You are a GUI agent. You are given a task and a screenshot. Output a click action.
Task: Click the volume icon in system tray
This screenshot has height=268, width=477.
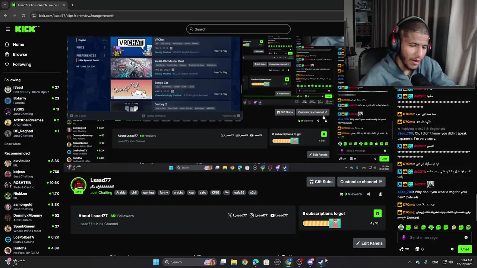point(451,262)
